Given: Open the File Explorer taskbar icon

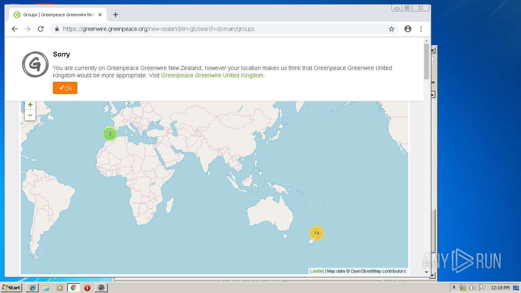Looking at the screenshot, I should [46, 288].
